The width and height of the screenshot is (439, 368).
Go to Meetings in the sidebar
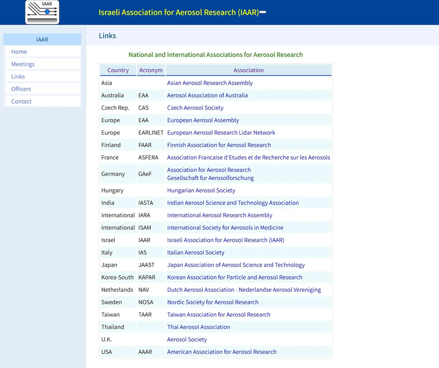pyautogui.click(x=43, y=64)
